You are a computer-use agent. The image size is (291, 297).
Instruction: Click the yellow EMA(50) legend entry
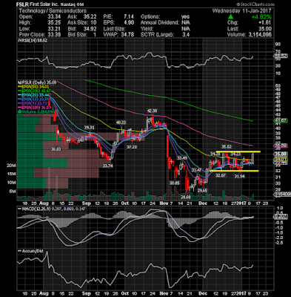click(x=33, y=87)
